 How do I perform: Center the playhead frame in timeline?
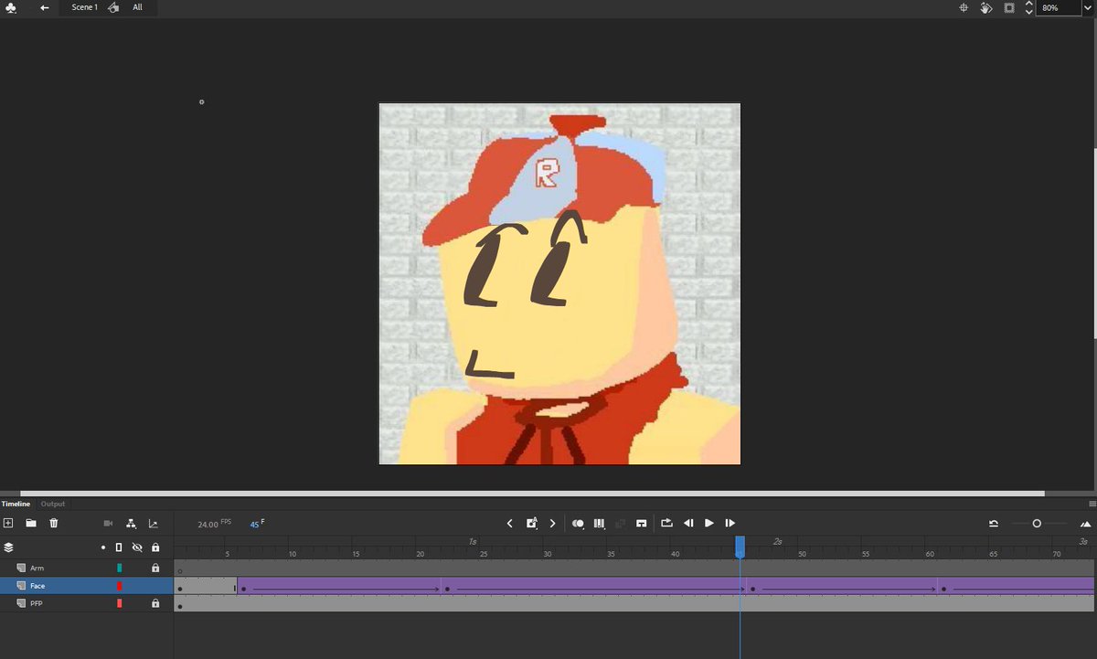642,523
